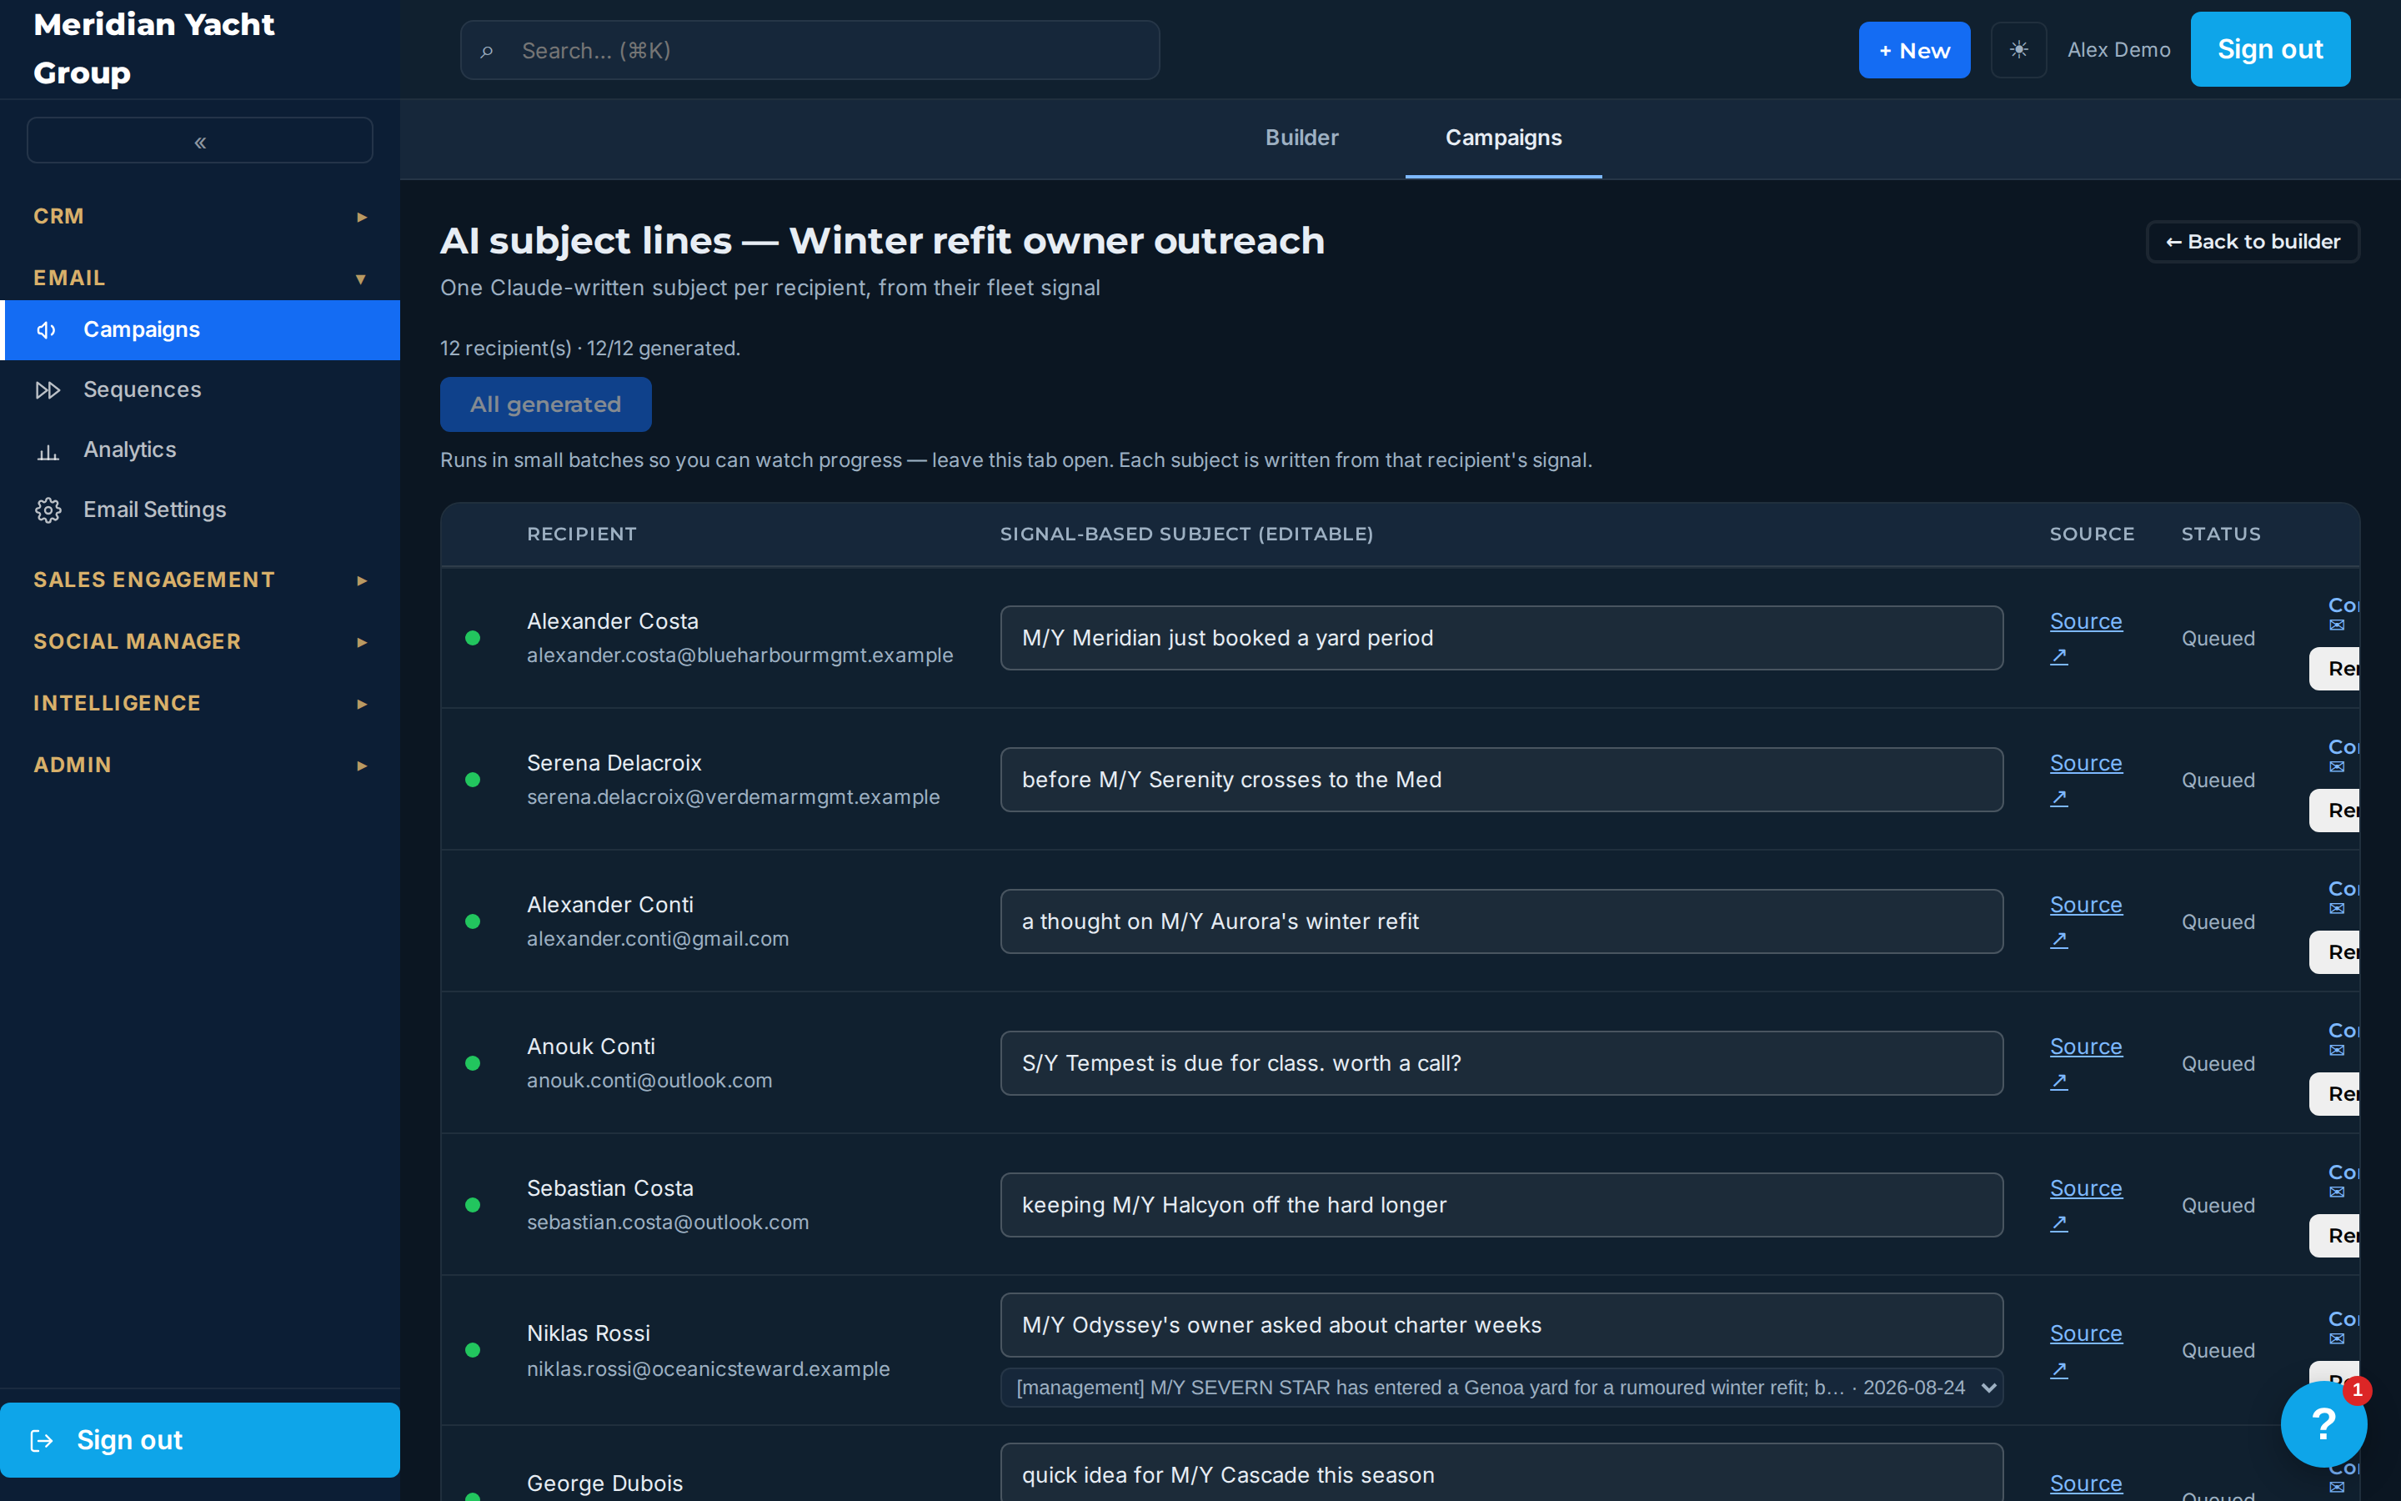Expand the CRM section
Screen dimensions: 2401x1501
point(199,217)
